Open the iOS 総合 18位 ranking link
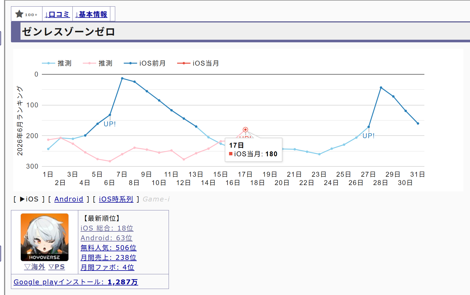The height and width of the screenshot is (295, 470). [107, 228]
